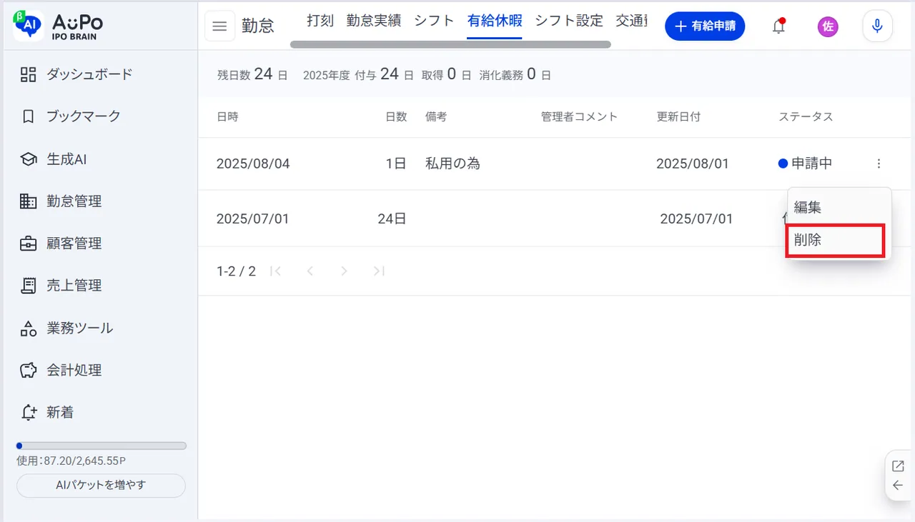Click the 2025/08/04 date cell

click(x=253, y=164)
